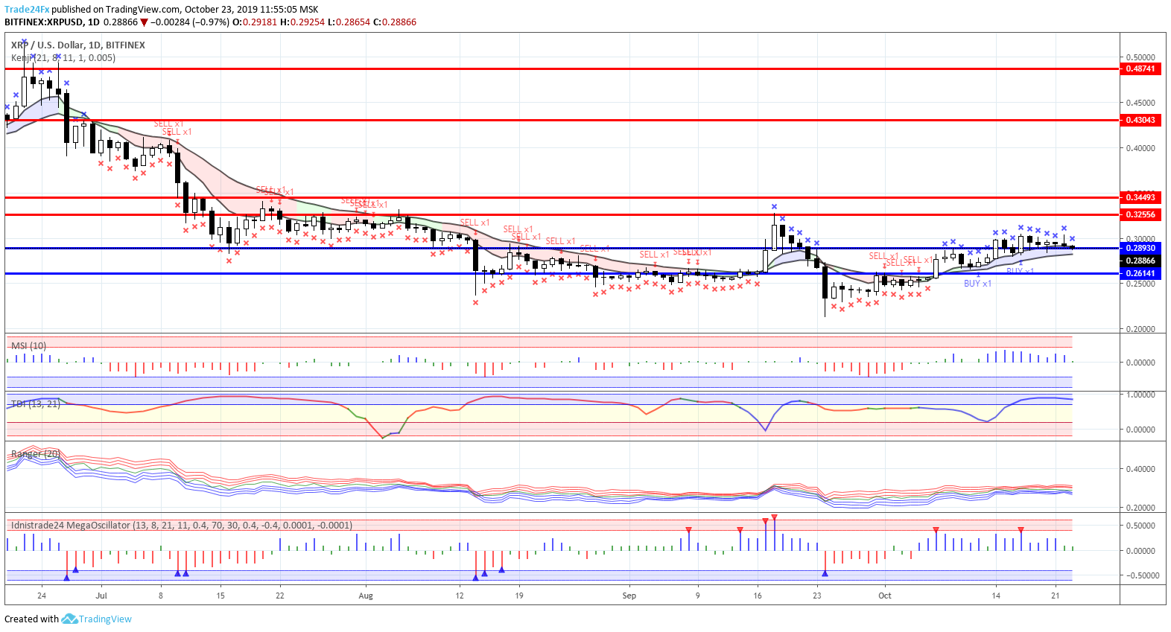Click the highest red MegaOscillator triangle near 16 Sep
The height and width of the screenshot is (632, 1171).
[x=775, y=517]
